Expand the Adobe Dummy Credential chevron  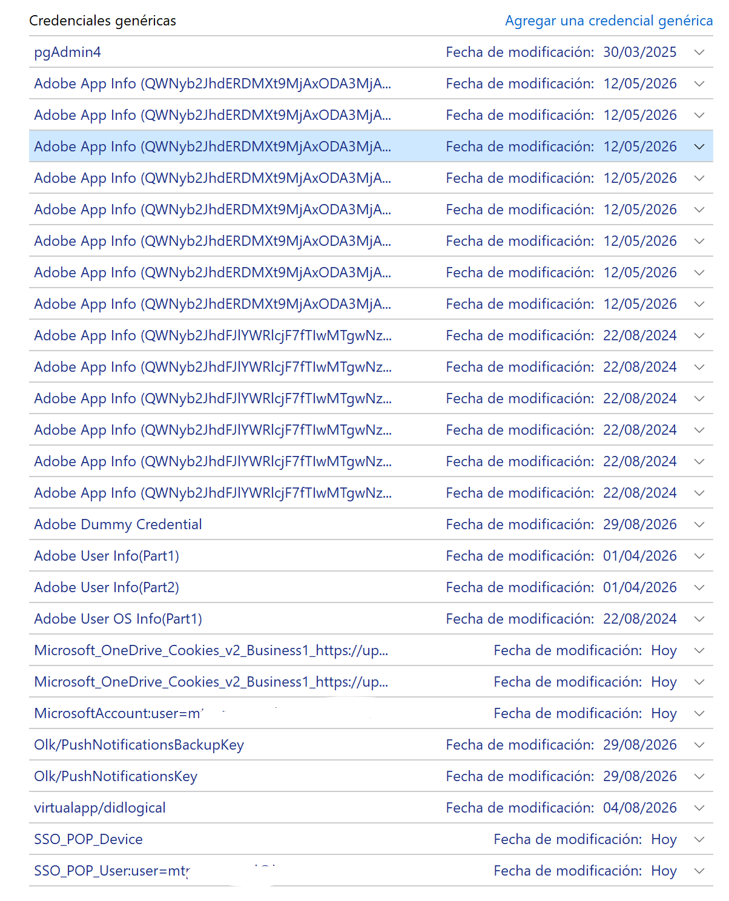(699, 524)
